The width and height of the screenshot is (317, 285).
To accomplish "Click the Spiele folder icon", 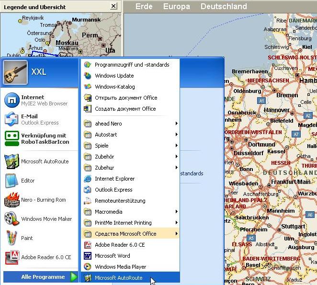I will (88, 146).
